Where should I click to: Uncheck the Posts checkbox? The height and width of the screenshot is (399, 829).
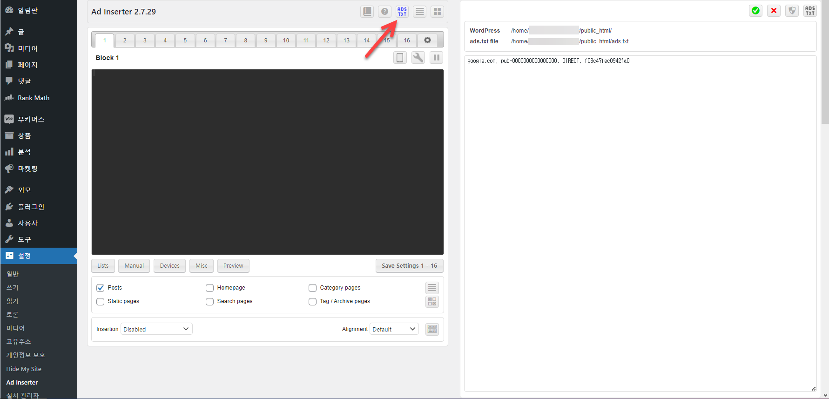101,288
